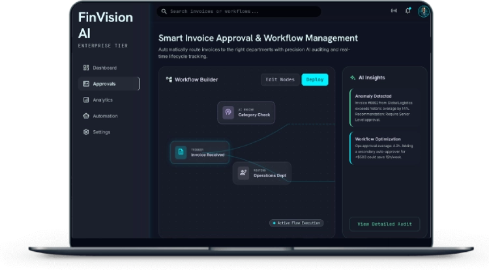Click the Settings gear icon
This screenshot has height=270, width=489.
point(86,132)
